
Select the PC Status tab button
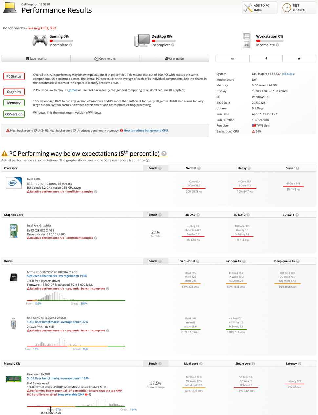14,76
